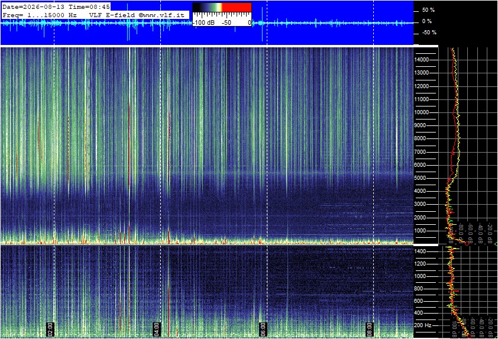Viewport: 498px width, 339px height.
Task: Click the 1000 label on the lower spectrogram axis
Action: pyautogui.click(x=420, y=276)
